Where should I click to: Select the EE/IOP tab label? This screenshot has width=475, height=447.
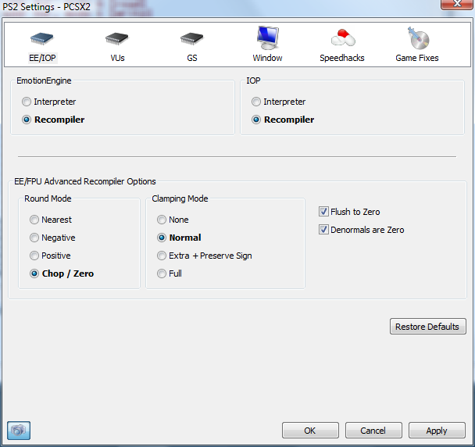tap(42, 58)
